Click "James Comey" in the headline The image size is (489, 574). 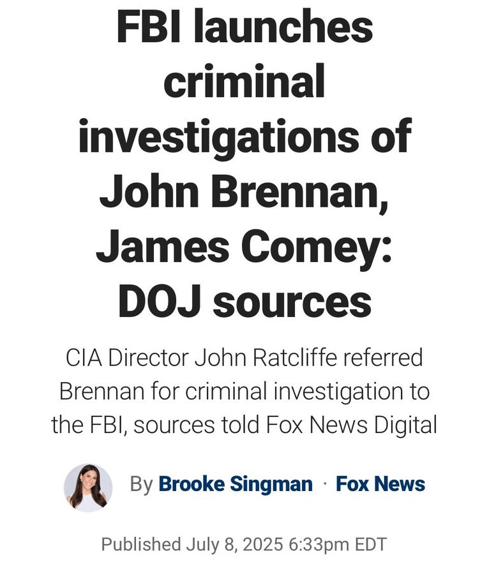pyautogui.click(x=244, y=246)
